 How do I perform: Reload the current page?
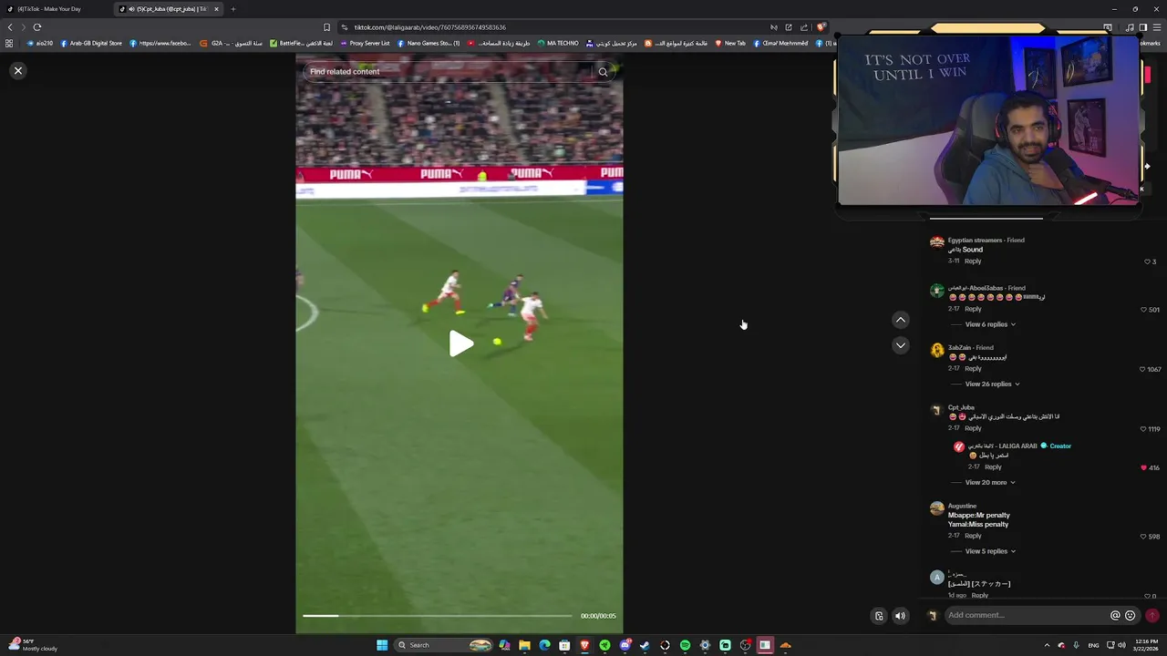pyautogui.click(x=37, y=27)
